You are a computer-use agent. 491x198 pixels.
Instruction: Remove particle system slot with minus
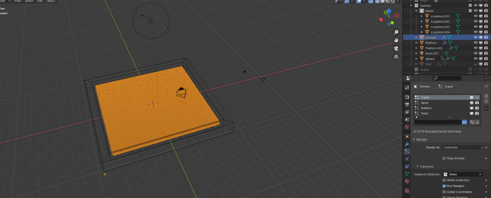tap(486, 101)
